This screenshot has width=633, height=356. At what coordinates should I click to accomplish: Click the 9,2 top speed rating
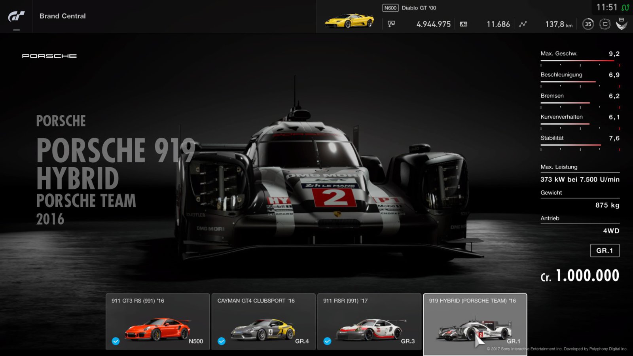(614, 54)
